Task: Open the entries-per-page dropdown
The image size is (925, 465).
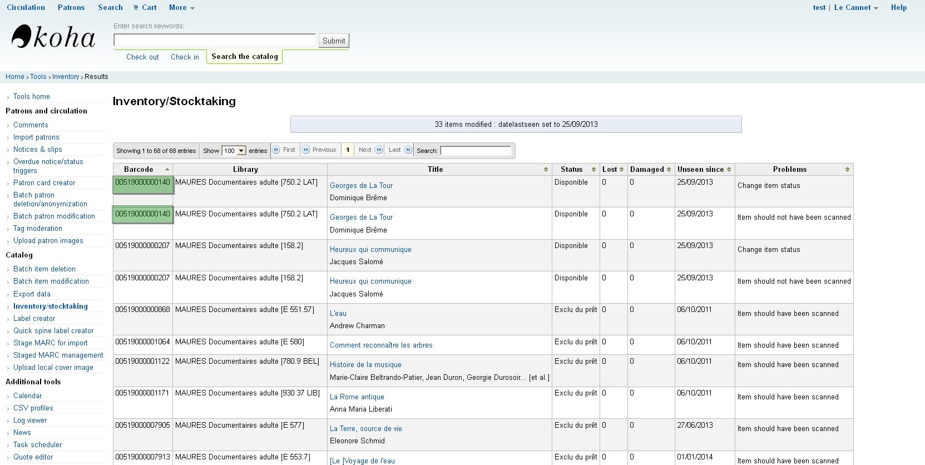Action: point(234,151)
